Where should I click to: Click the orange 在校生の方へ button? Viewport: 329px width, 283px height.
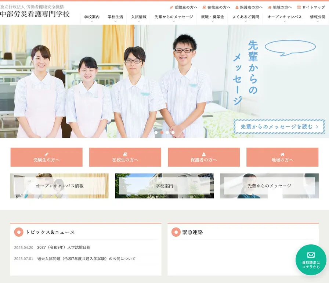pos(125,157)
